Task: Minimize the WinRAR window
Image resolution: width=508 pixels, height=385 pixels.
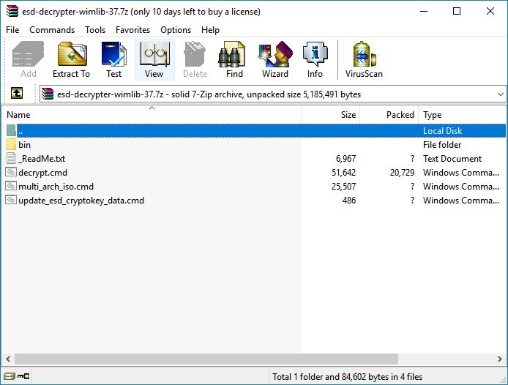Action: tap(424, 11)
